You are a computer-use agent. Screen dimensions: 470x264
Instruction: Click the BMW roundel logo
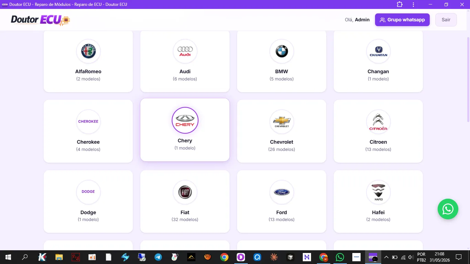(x=282, y=51)
